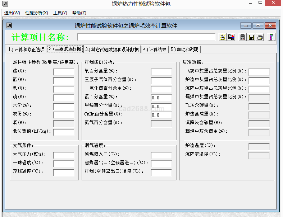
Task: Click the 飞灰中灰量占总灰量比例(%) field
Action: click(259, 72)
